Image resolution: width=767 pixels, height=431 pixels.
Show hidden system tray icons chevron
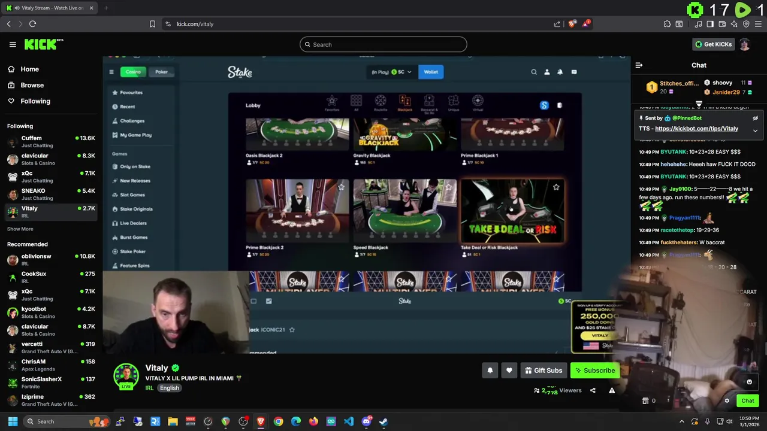coord(682,421)
